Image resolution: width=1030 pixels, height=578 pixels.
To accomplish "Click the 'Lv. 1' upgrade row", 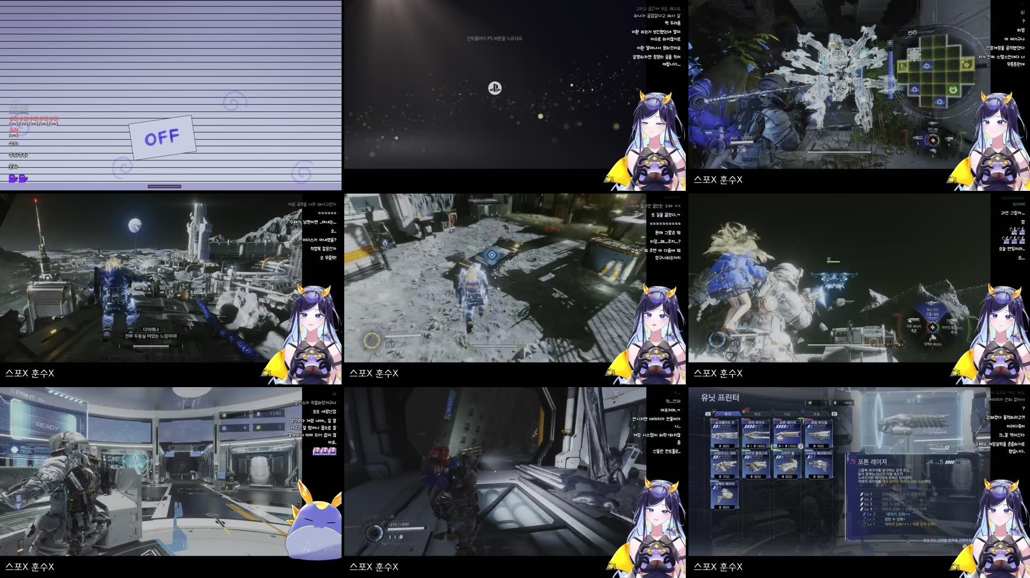I will 893,494.
